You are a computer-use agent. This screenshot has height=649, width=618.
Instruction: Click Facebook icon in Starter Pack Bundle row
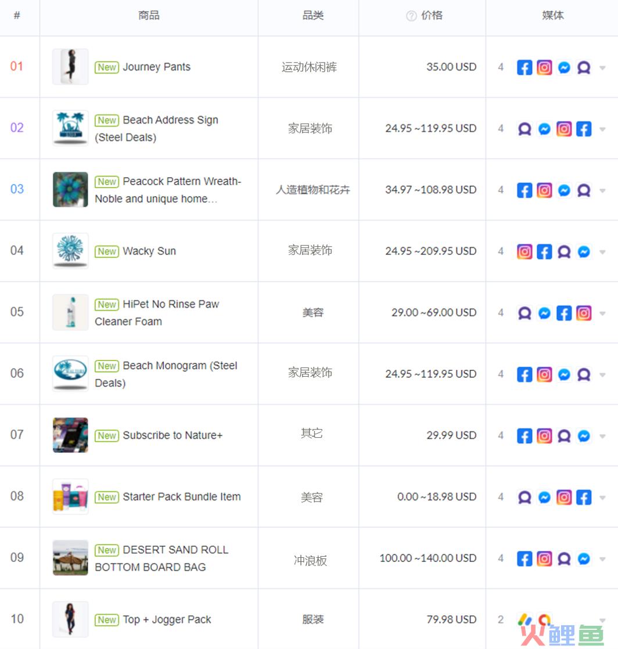(x=584, y=497)
